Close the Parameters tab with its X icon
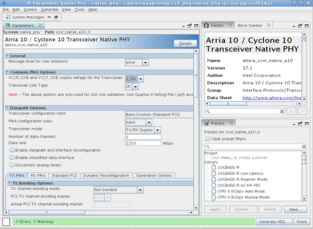 click(x=40, y=25)
